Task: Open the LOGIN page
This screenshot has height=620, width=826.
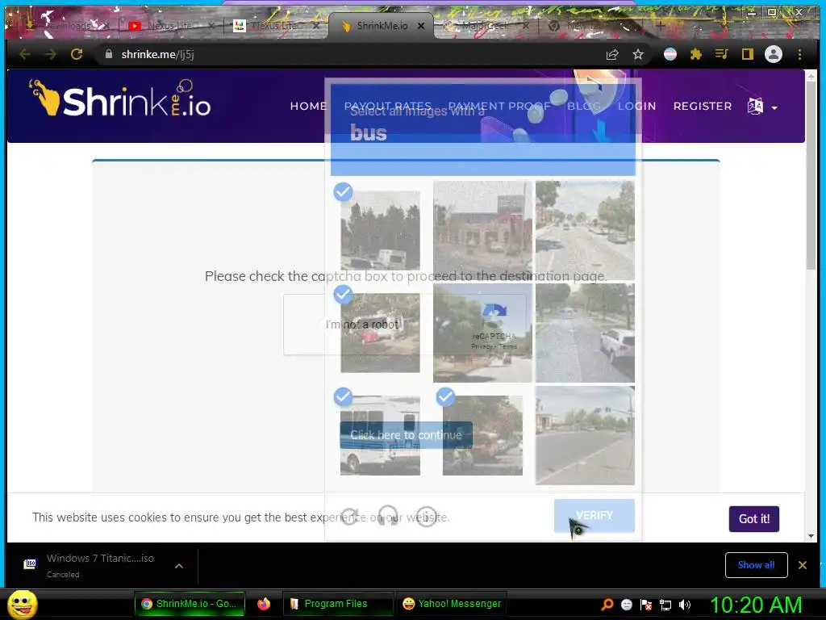Action: click(x=636, y=107)
